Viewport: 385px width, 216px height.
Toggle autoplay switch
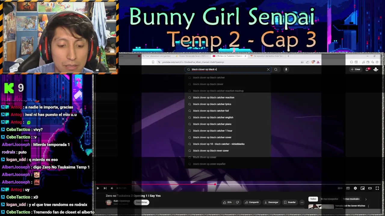tap(340, 188)
